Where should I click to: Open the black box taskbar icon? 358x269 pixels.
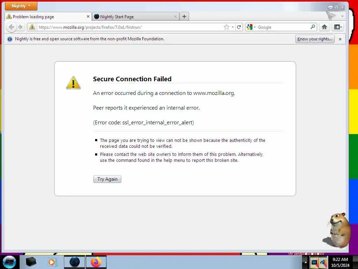tap(31, 262)
